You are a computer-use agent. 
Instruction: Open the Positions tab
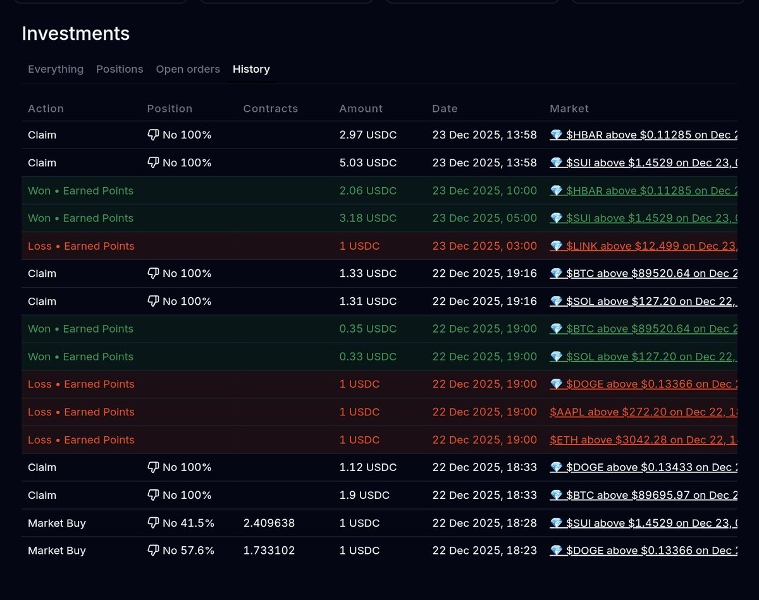120,69
